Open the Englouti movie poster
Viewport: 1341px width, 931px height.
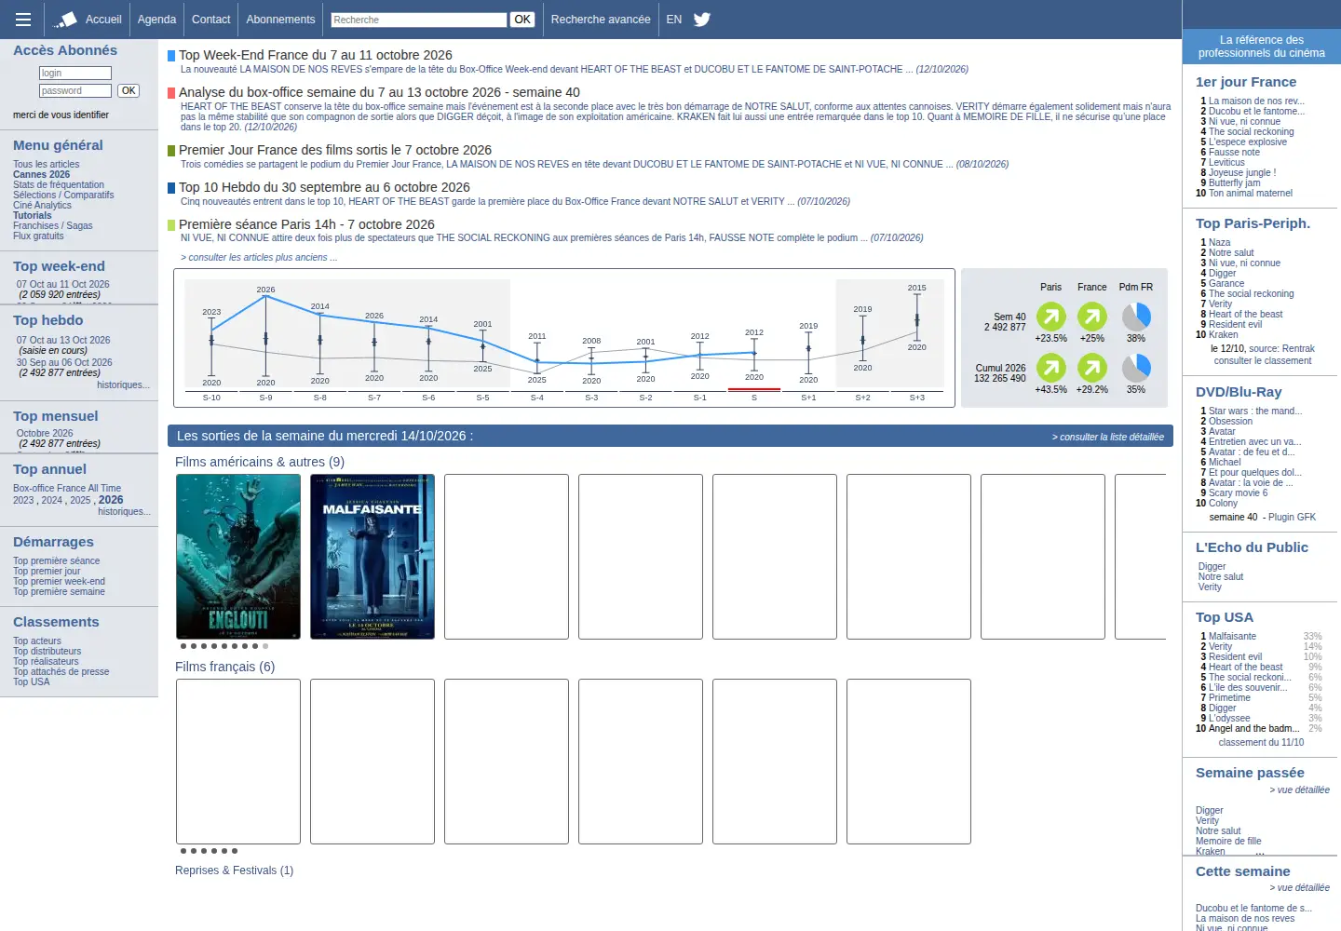point(238,557)
